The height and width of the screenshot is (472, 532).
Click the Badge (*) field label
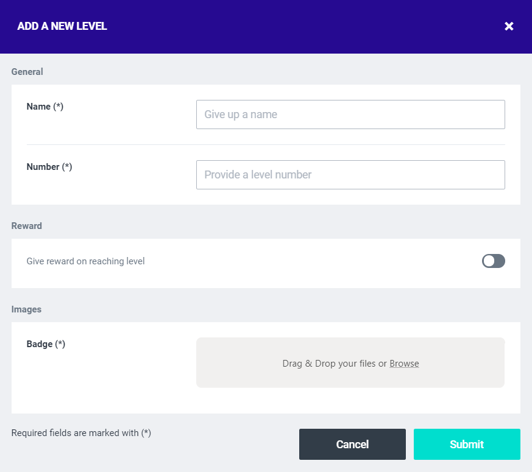46,344
